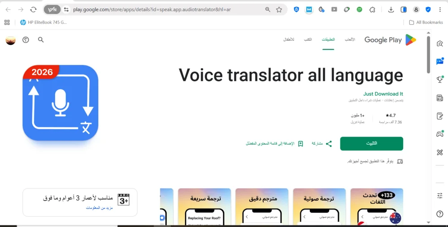Switch to the الألعاب (Games) tab
The height and width of the screenshot is (227, 448).
[x=350, y=40]
